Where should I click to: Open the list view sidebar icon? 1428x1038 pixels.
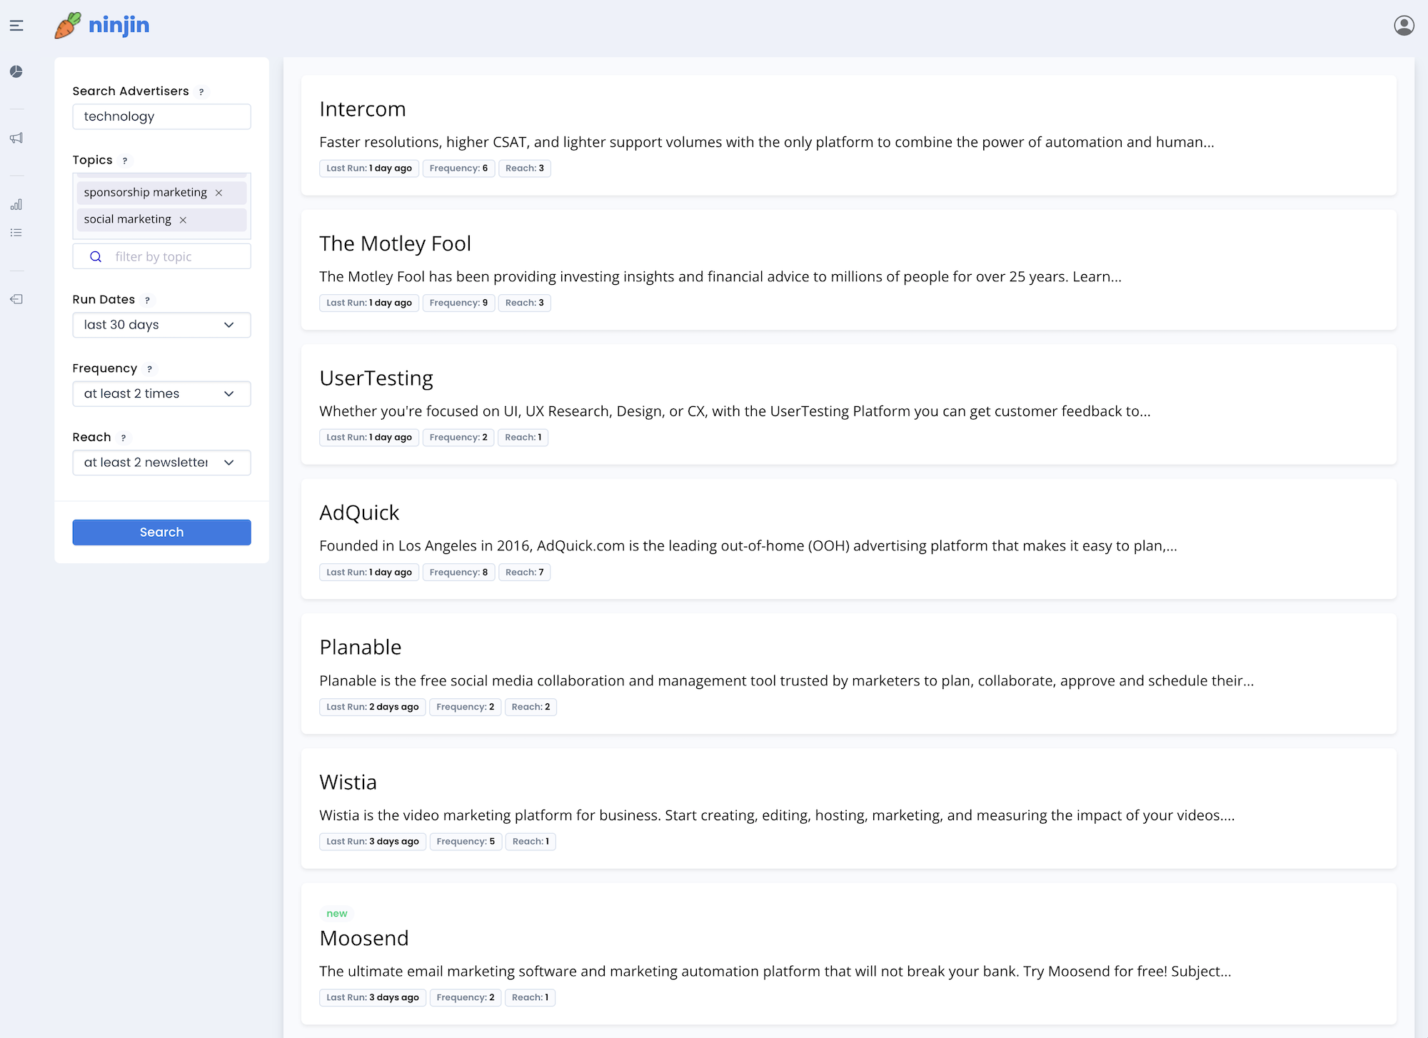(16, 233)
